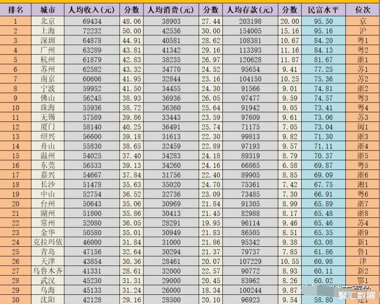Image resolution: width=380 pixels, height=304 pixels.
Task: Click the 沈阳 city cell
Action: click(x=48, y=300)
